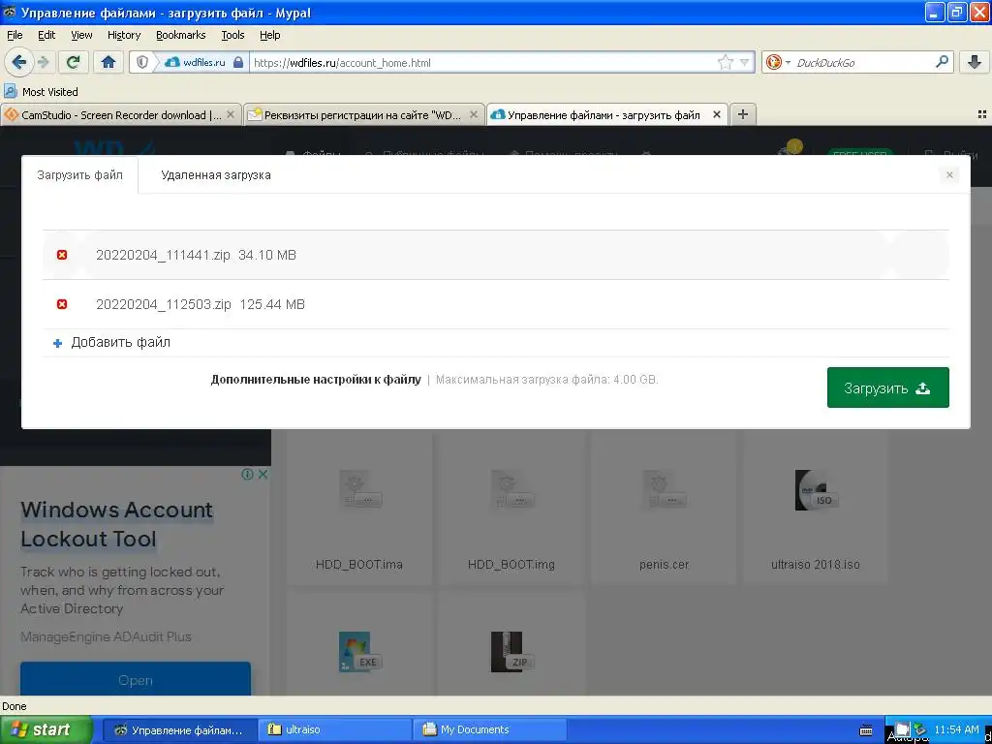The image size is (992, 744).
Task: Close the Управление файлами tab
Action: pos(716,114)
